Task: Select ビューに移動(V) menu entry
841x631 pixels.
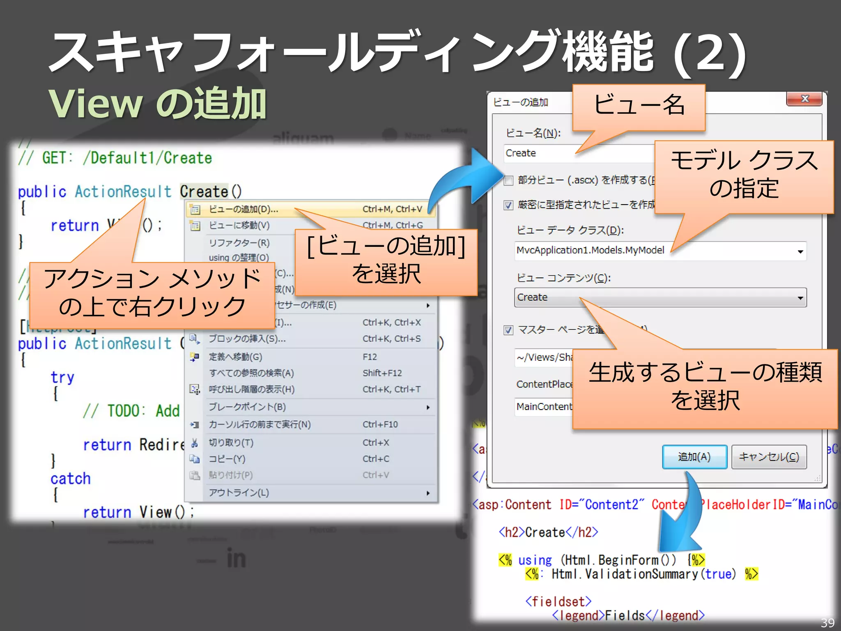Action: point(311,226)
